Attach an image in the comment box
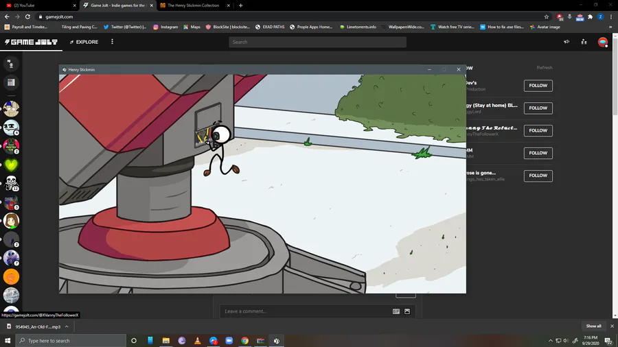618x347 pixels. [407, 311]
